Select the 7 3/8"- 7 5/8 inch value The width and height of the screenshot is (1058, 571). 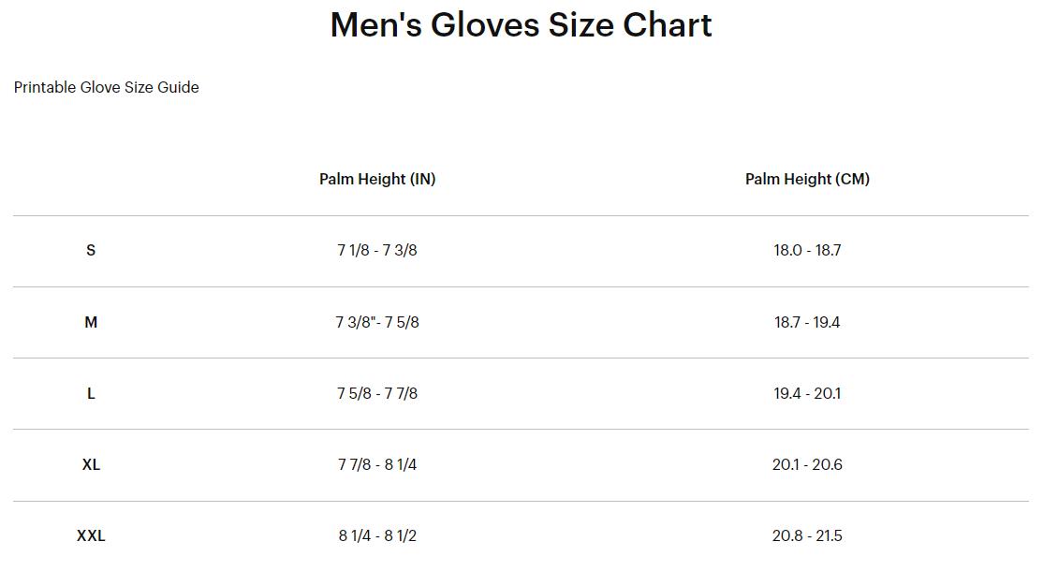tap(377, 323)
